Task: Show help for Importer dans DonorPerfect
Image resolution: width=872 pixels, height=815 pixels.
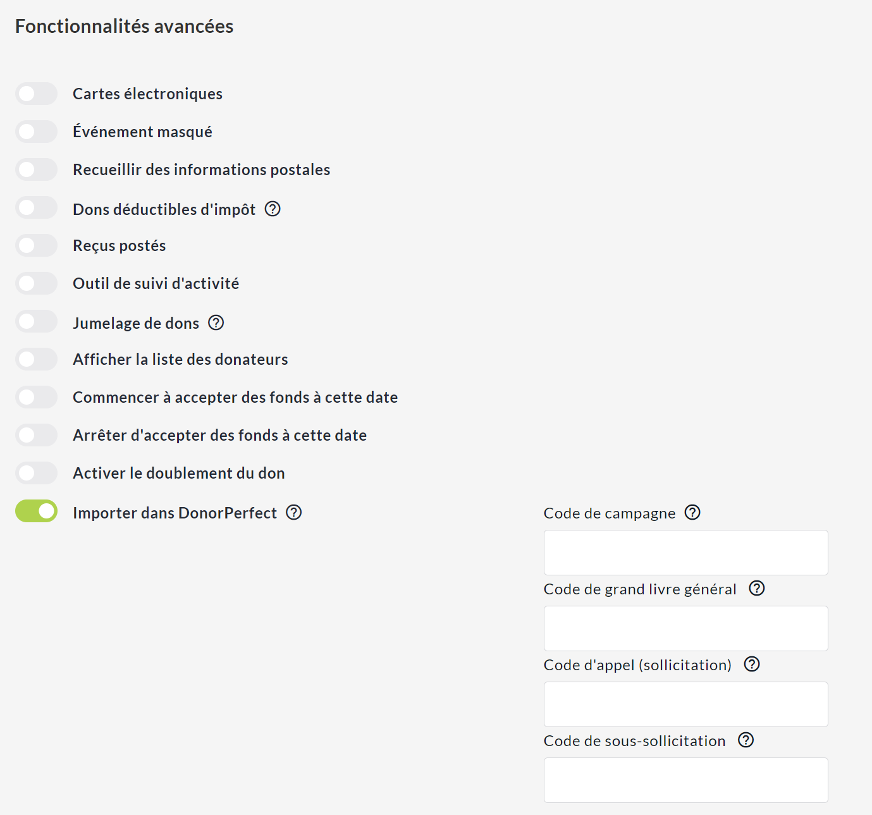Action: coord(294,512)
